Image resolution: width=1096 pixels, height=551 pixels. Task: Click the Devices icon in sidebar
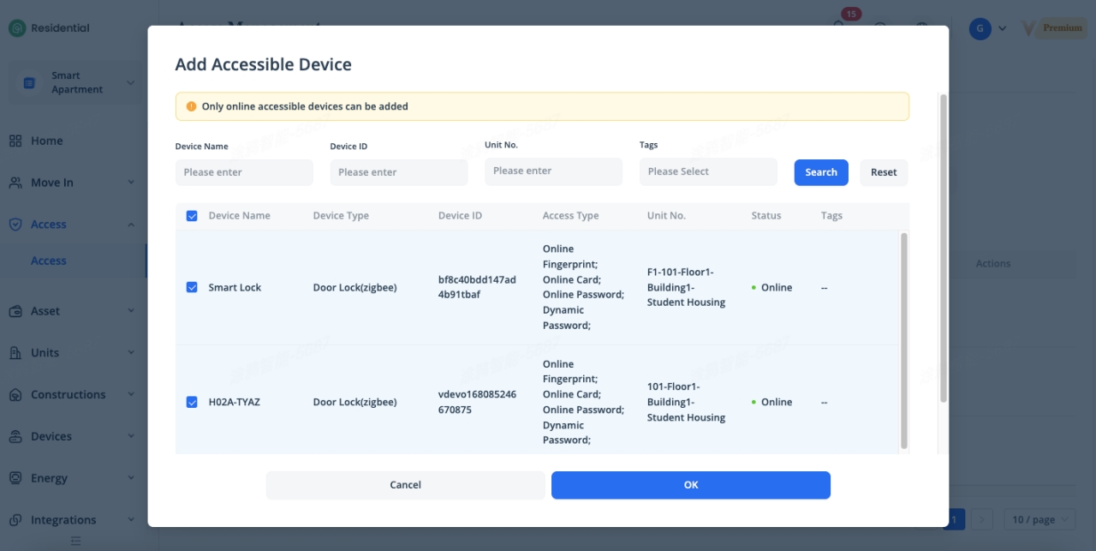point(15,437)
